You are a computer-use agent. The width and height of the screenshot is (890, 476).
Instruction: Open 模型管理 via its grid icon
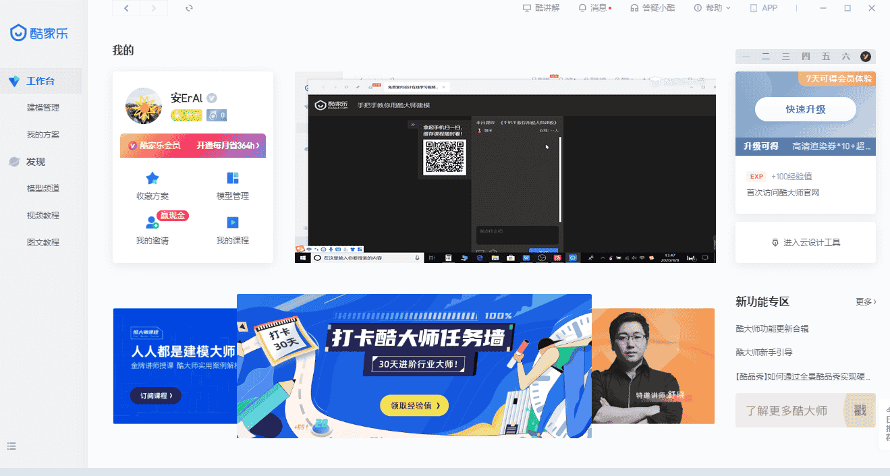[232, 177]
